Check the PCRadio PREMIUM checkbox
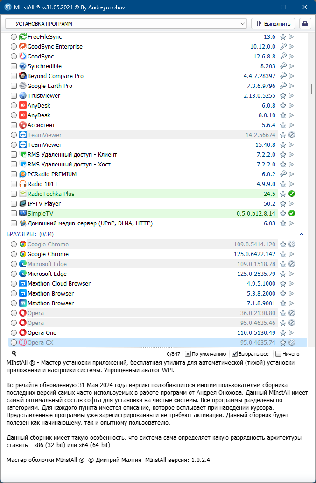The width and height of the screenshot is (316, 483). [x=14, y=174]
